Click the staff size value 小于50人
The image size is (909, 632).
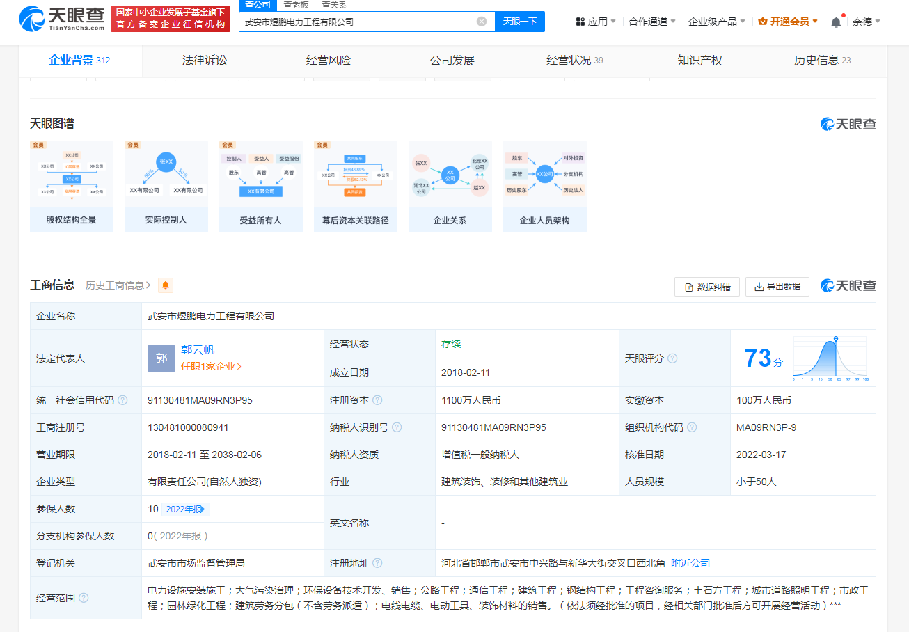pyautogui.click(x=756, y=482)
